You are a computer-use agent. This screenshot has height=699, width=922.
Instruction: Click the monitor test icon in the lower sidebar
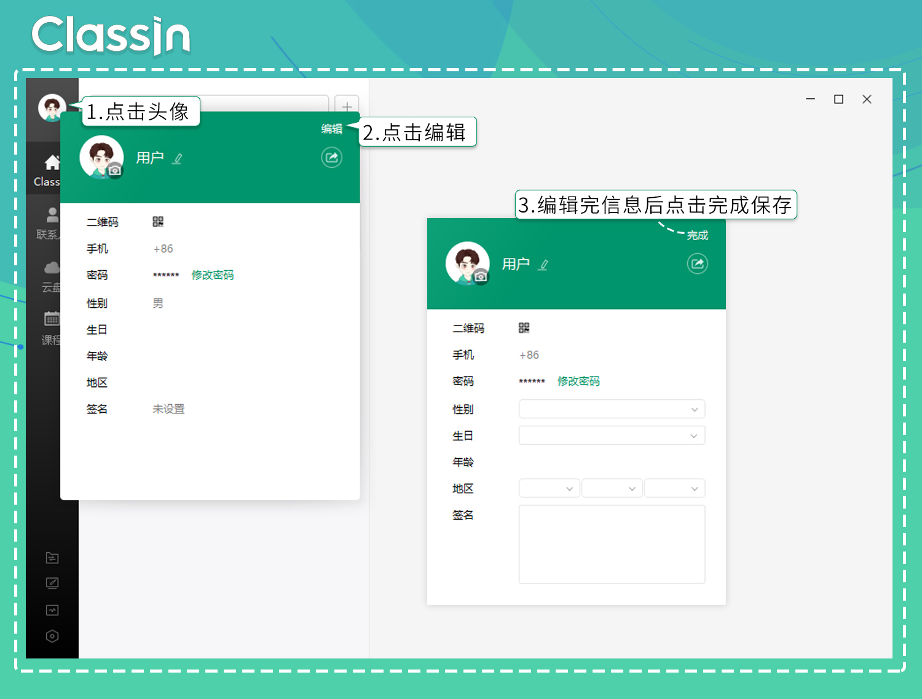click(x=52, y=610)
